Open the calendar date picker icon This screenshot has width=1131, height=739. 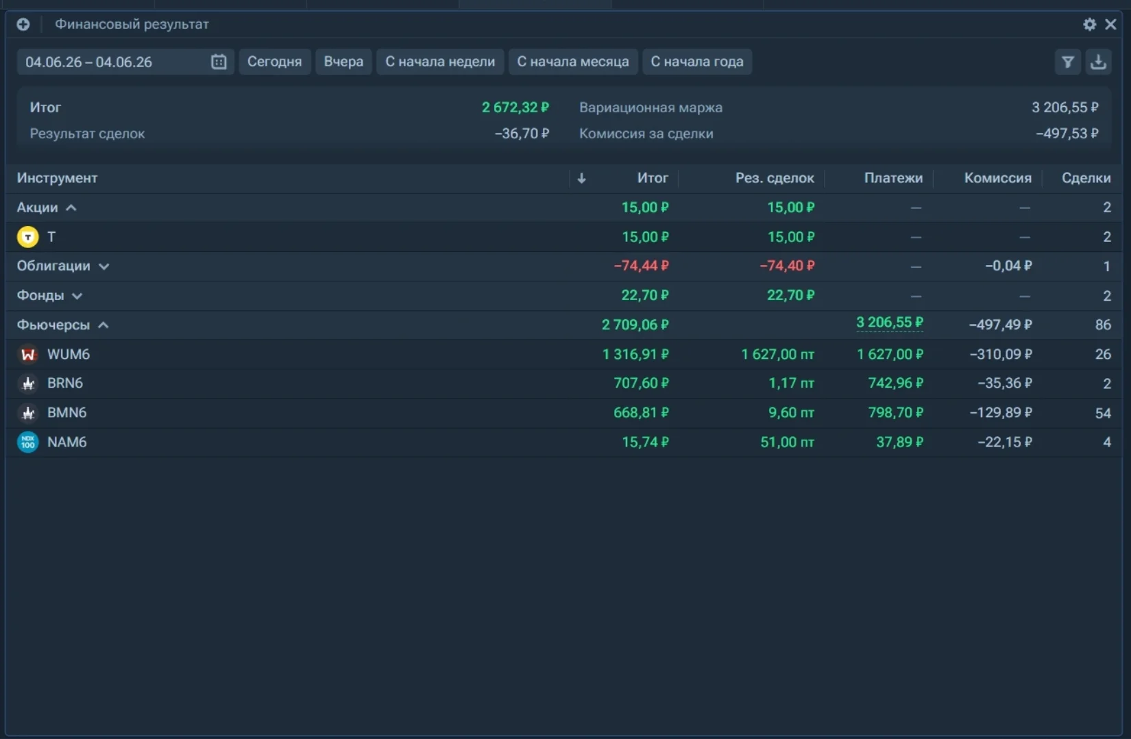(x=219, y=62)
